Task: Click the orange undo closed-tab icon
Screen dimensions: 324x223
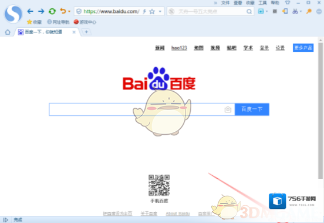Action: [x=63, y=11]
